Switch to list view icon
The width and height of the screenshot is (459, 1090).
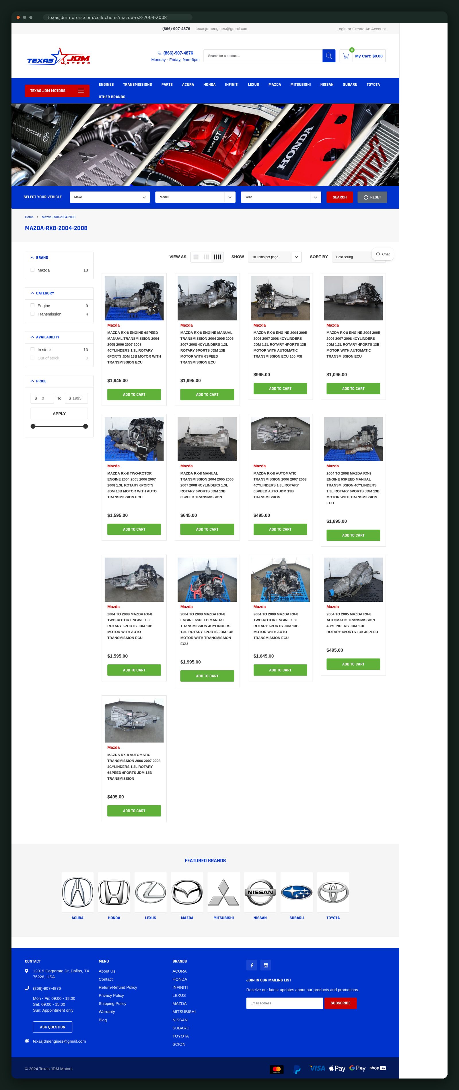tap(196, 257)
